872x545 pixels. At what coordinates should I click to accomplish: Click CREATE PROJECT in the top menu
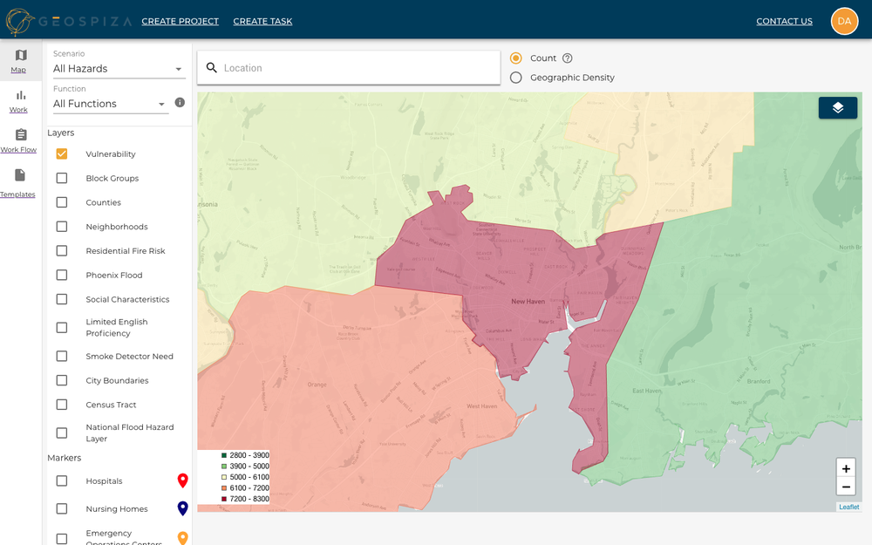point(180,21)
